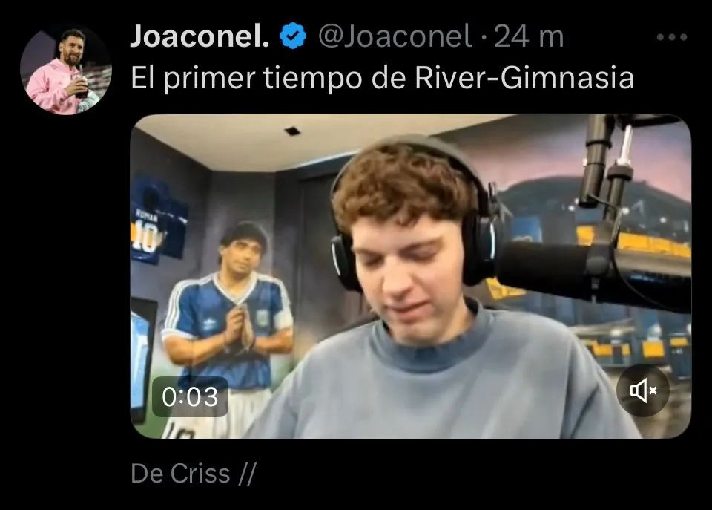Open the tweet text about River-Gimnasia
This screenshot has width=712, height=510.
point(383,78)
